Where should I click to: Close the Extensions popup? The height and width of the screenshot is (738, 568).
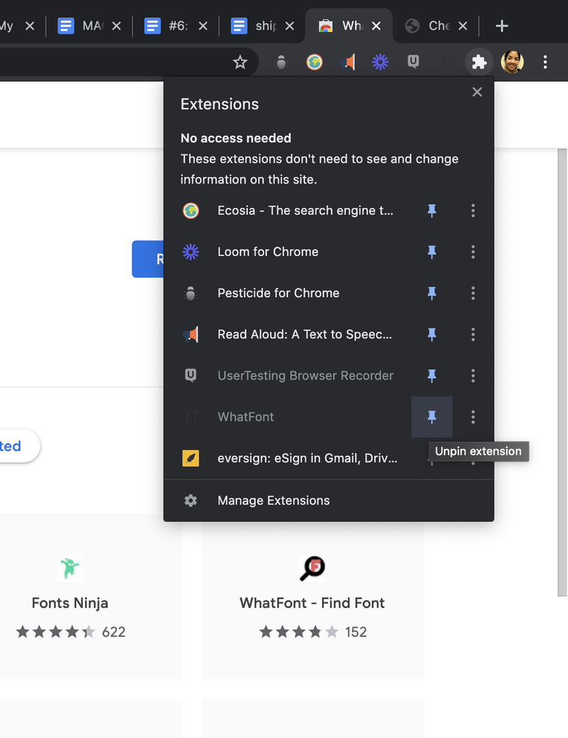pos(477,92)
